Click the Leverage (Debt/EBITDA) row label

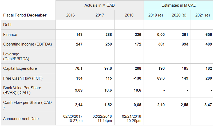16,56
